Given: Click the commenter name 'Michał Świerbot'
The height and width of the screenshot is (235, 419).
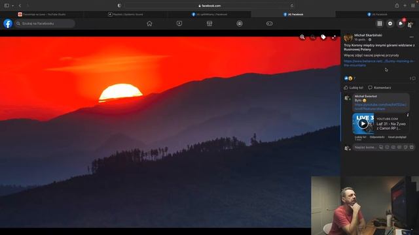Looking at the screenshot, I should pyautogui.click(x=365, y=96).
